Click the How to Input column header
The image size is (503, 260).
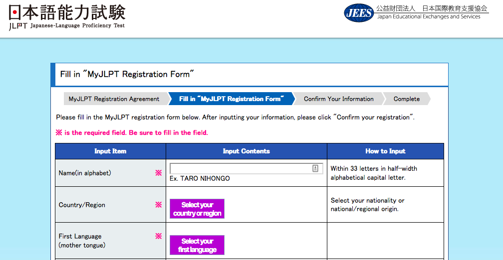tap(386, 151)
